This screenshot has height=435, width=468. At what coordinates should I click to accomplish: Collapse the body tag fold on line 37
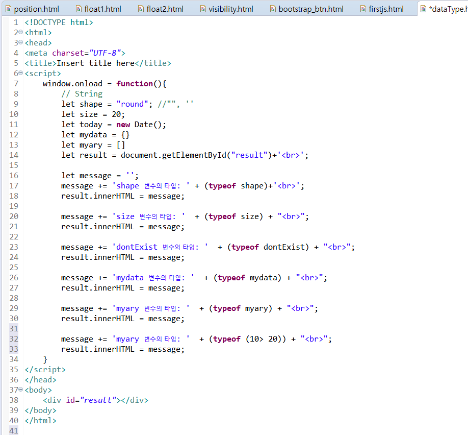pyautogui.click(x=20, y=389)
